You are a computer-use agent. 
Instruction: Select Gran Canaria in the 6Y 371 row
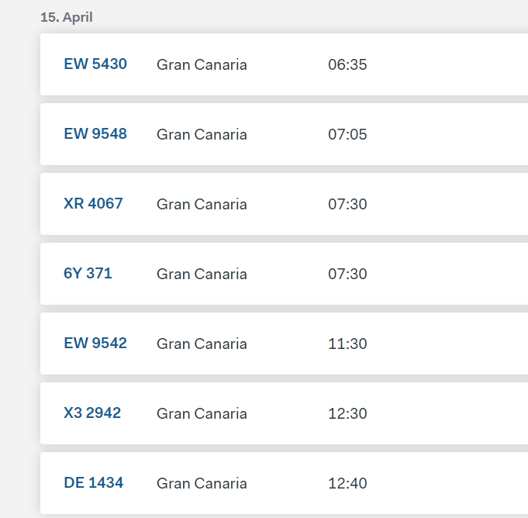(x=202, y=274)
